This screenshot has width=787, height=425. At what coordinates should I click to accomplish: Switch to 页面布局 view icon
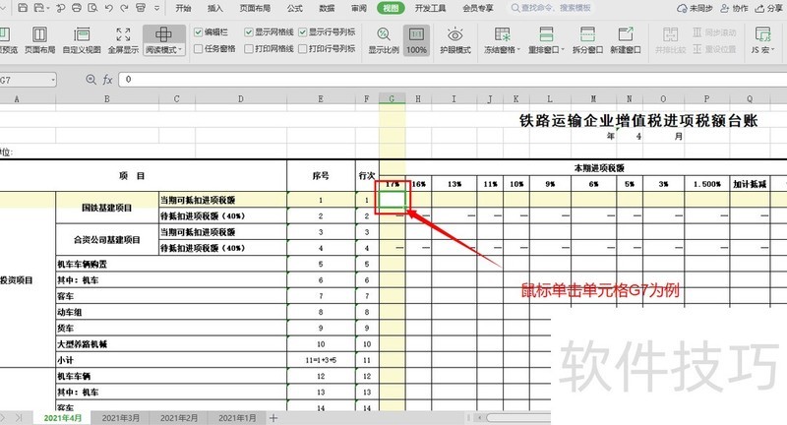(x=39, y=39)
